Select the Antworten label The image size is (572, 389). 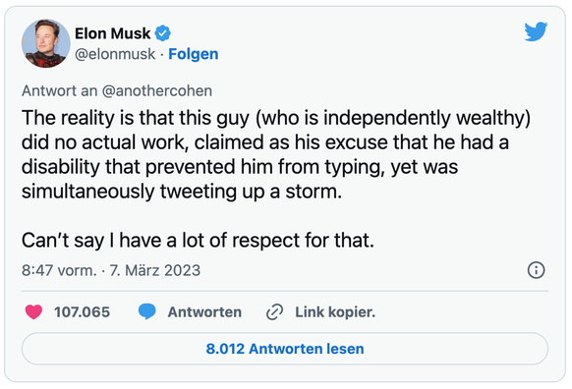(204, 312)
